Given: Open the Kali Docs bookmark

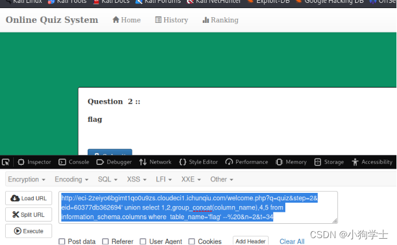Looking at the screenshot, I should coord(111,2).
